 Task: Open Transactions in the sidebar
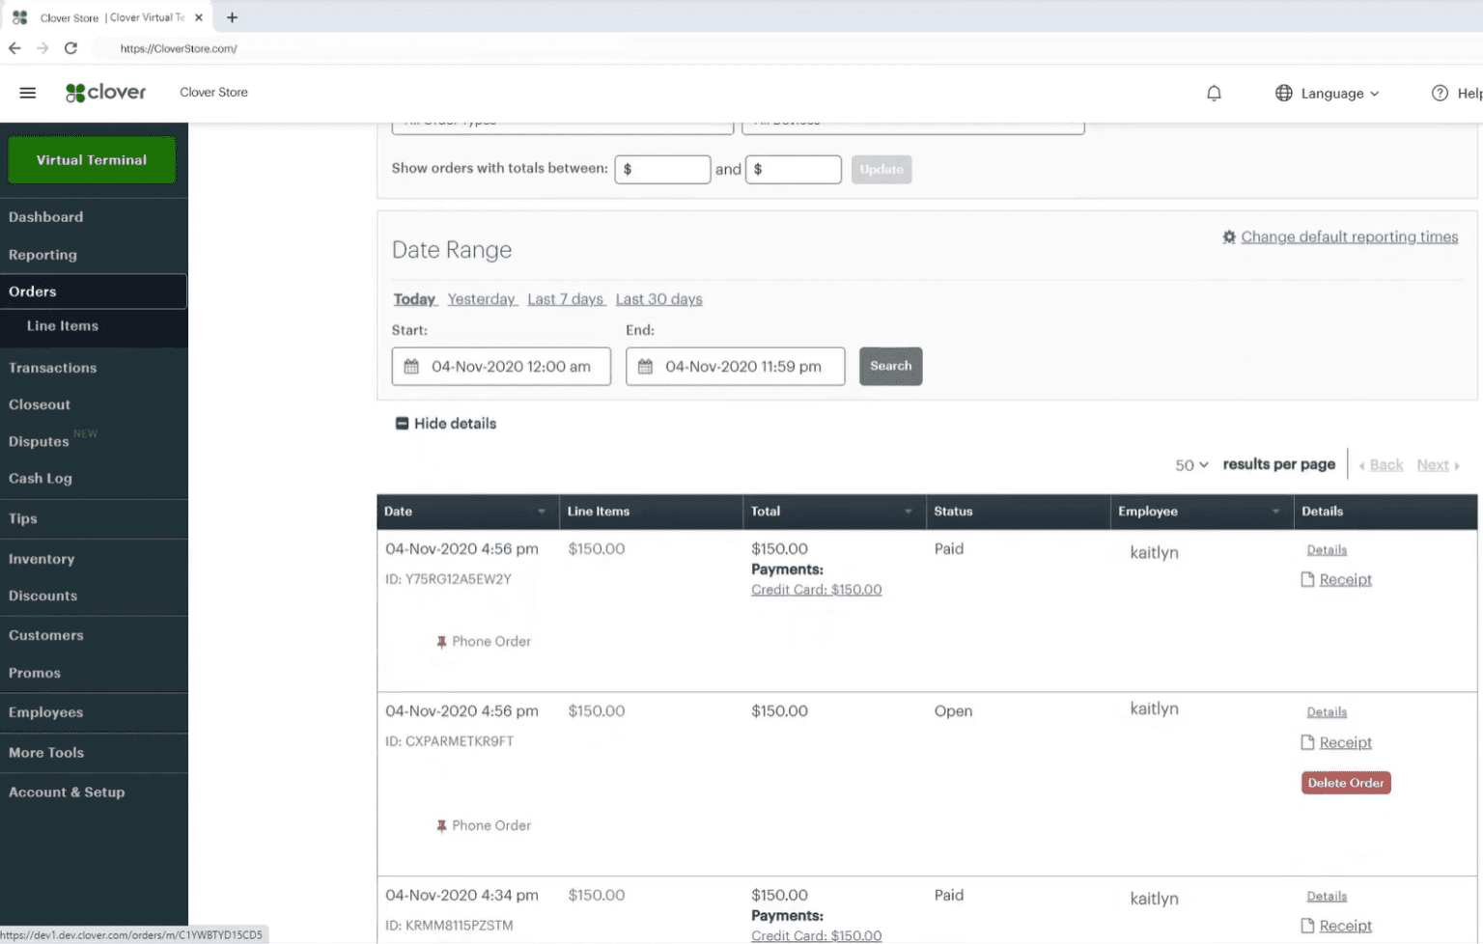[x=53, y=368]
